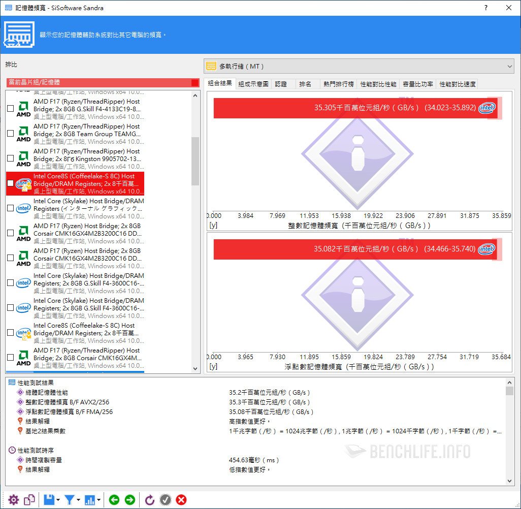Go forward with the green right arrow
This screenshot has width=521, height=509.
(x=130, y=500)
